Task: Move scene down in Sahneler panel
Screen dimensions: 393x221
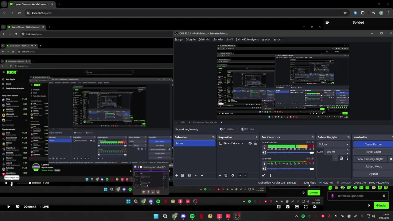Action: point(202,175)
